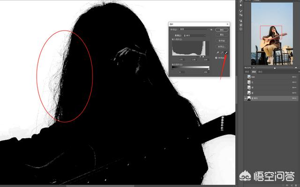
Task: Hide the Blue copy channel via eye icon
Action: point(246,98)
